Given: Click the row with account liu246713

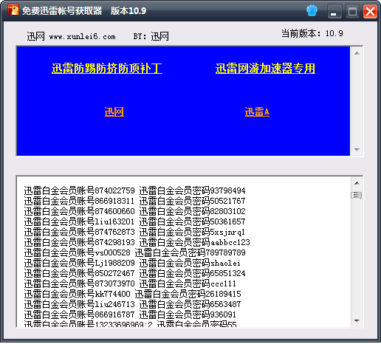Looking at the screenshot, I should pyautogui.click(x=132, y=304).
